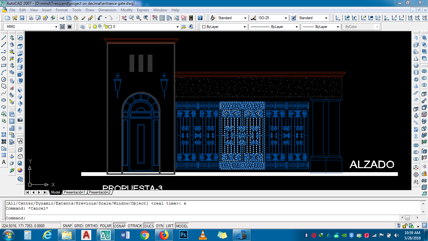This screenshot has width=428, height=241.
Task: Toggle OSNAP in the status bar
Action: coord(119,226)
